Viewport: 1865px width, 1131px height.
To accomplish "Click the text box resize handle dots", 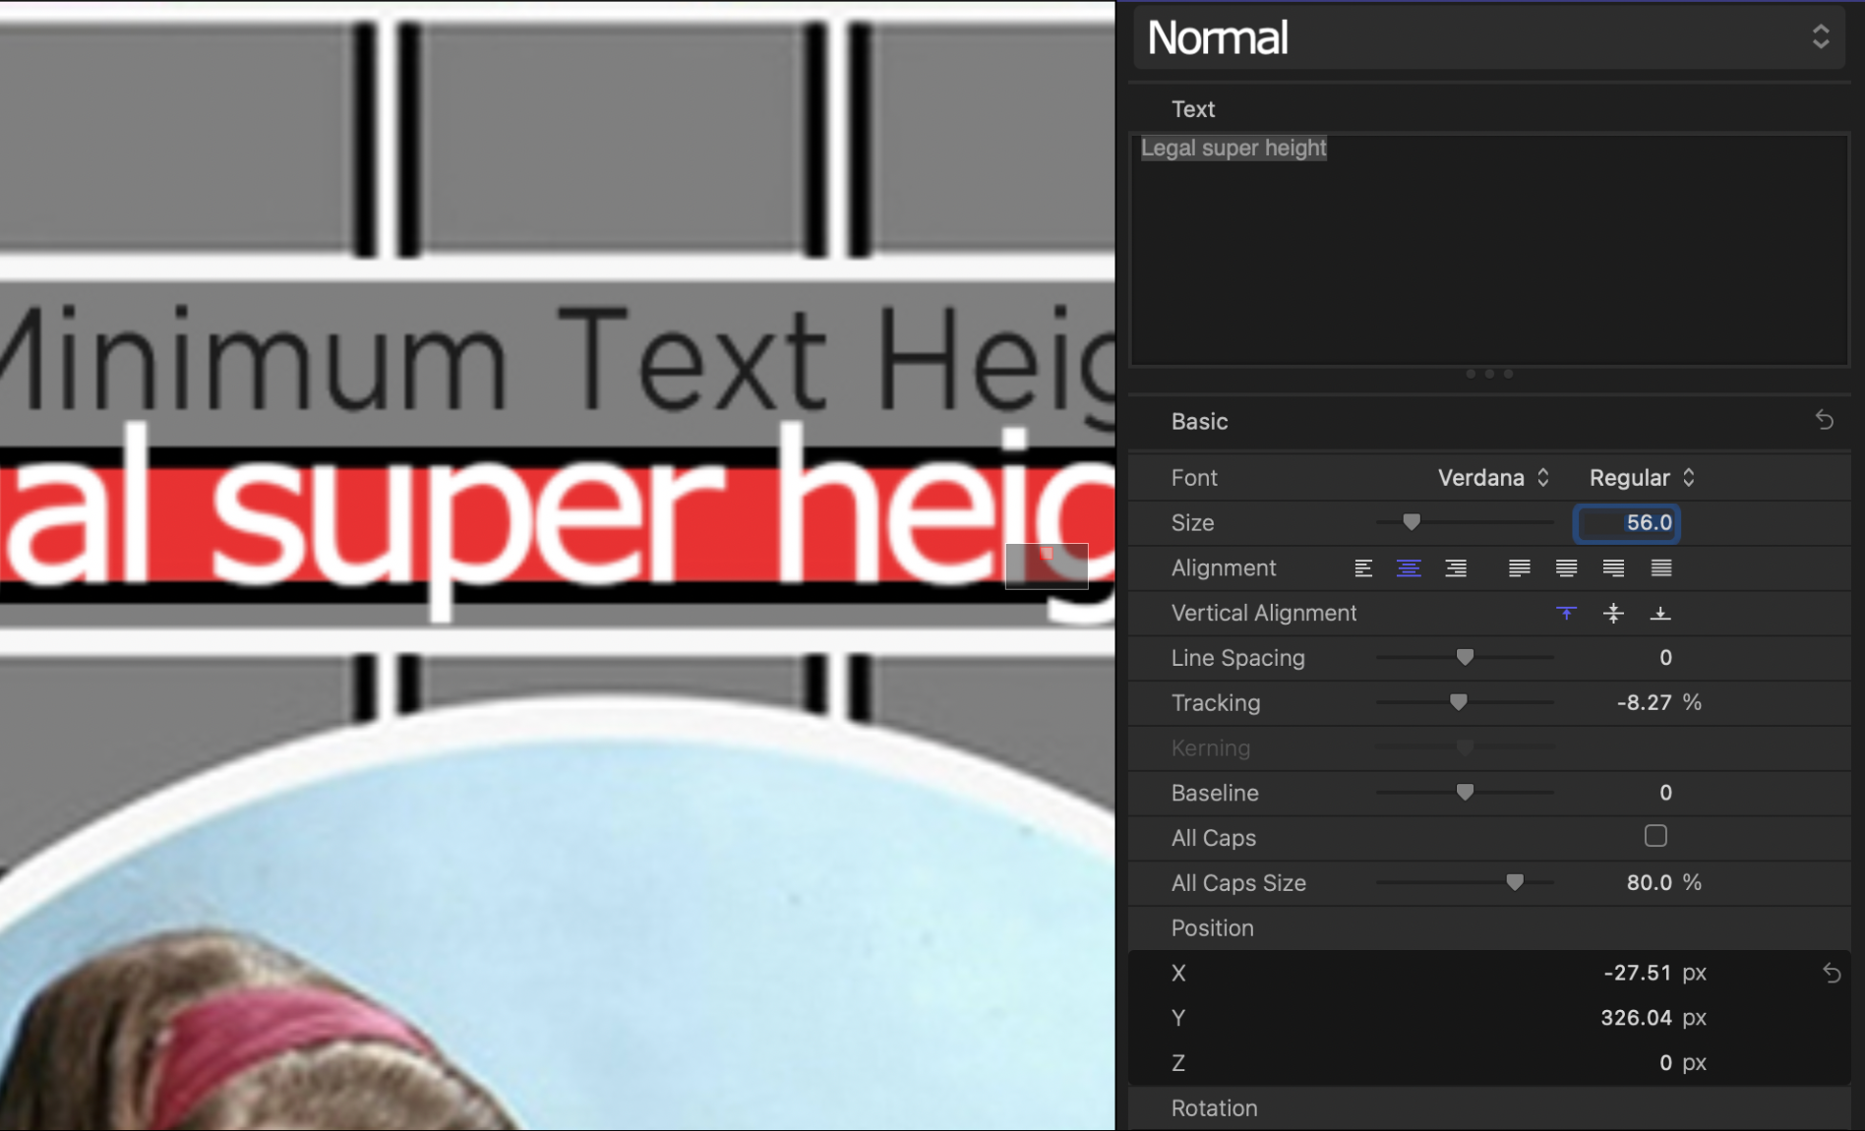I will pos(1489,374).
